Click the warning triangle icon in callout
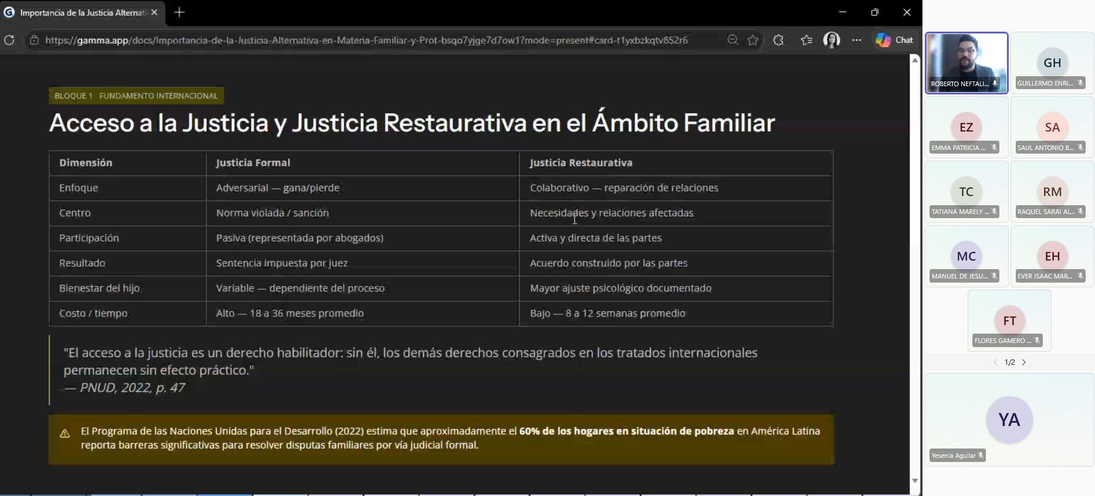This screenshot has height=496, width=1095. [65, 434]
